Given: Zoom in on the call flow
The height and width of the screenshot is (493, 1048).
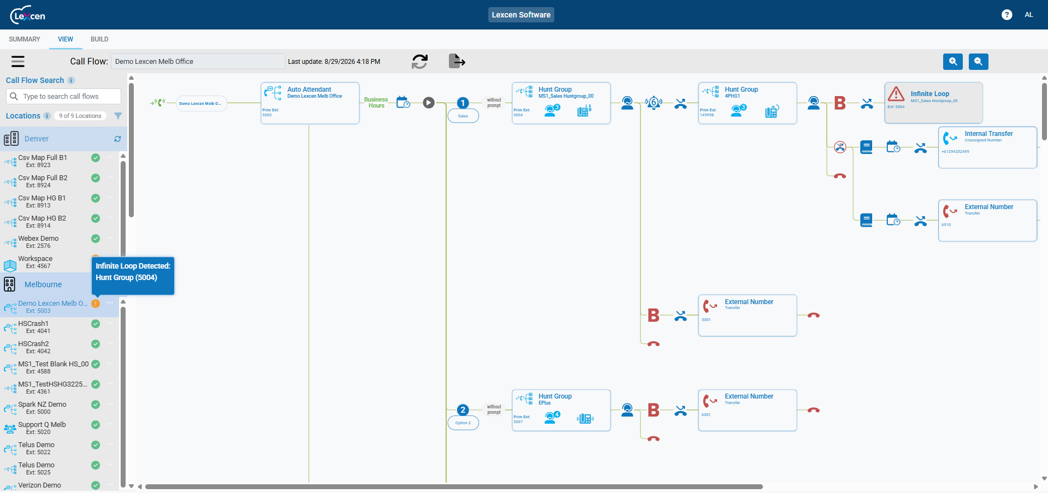Looking at the screenshot, I should pyautogui.click(x=953, y=62).
